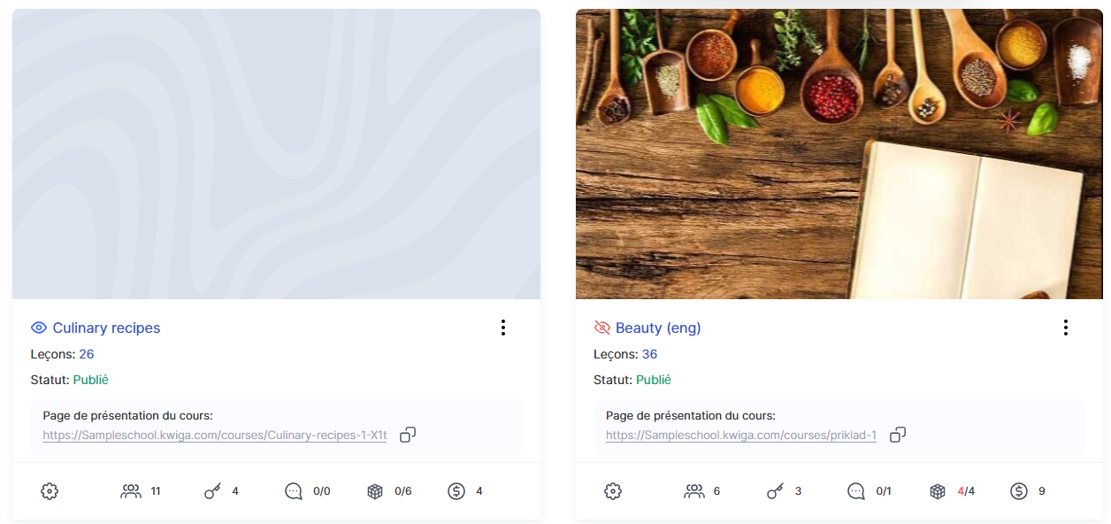The width and height of the screenshot is (1111, 524).
Task: Open three-dot menu for Beauty (eng)
Action: click(1066, 328)
